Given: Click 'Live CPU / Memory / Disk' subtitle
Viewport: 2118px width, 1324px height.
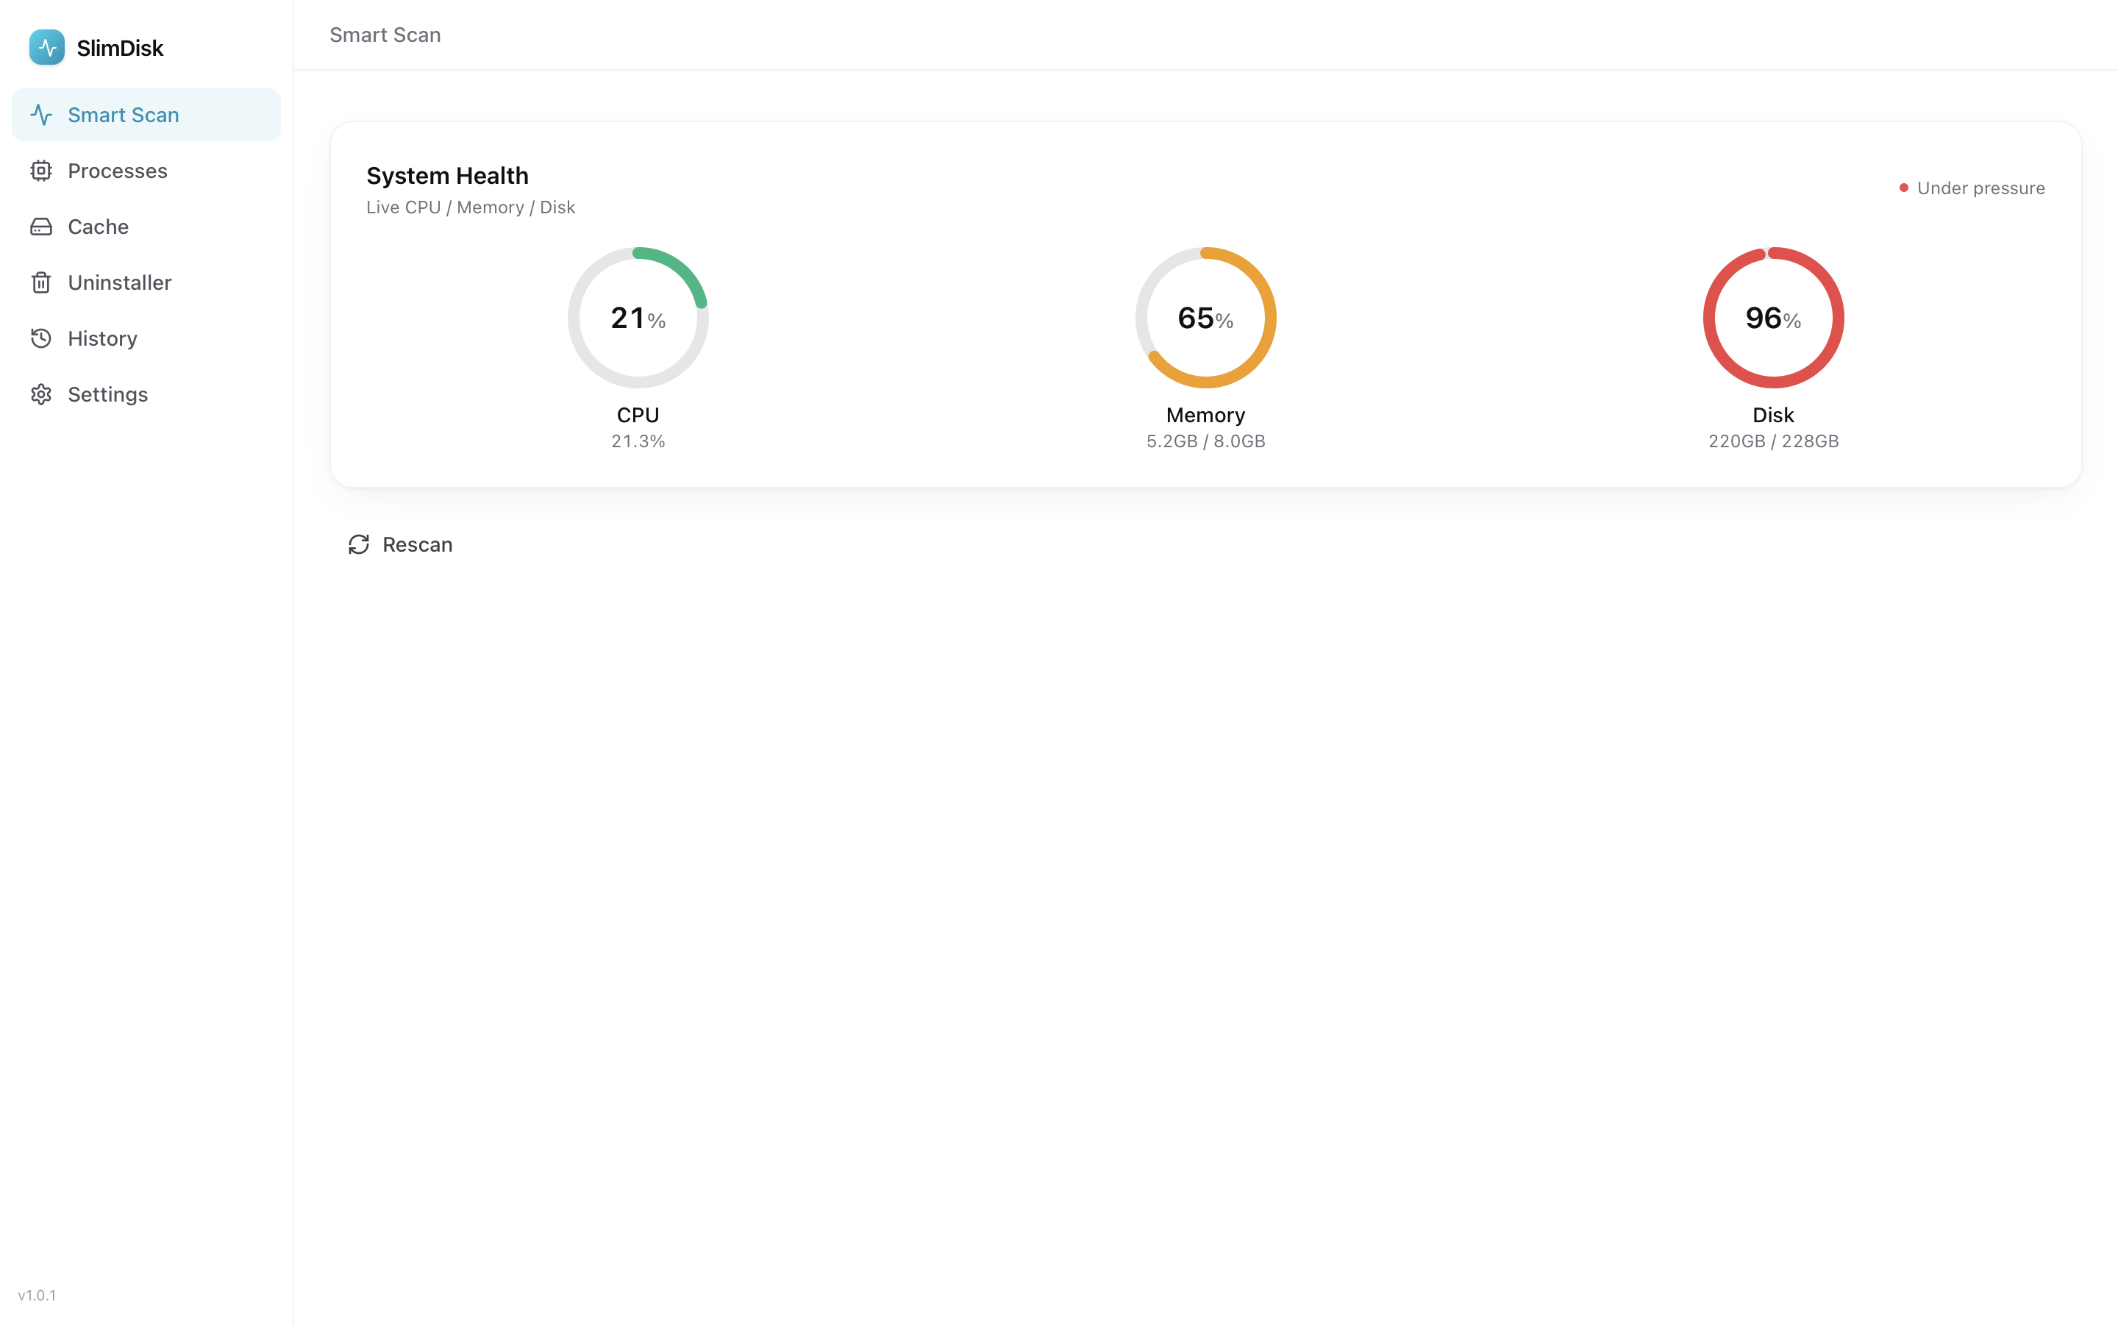Looking at the screenshot, I should 471,207.
